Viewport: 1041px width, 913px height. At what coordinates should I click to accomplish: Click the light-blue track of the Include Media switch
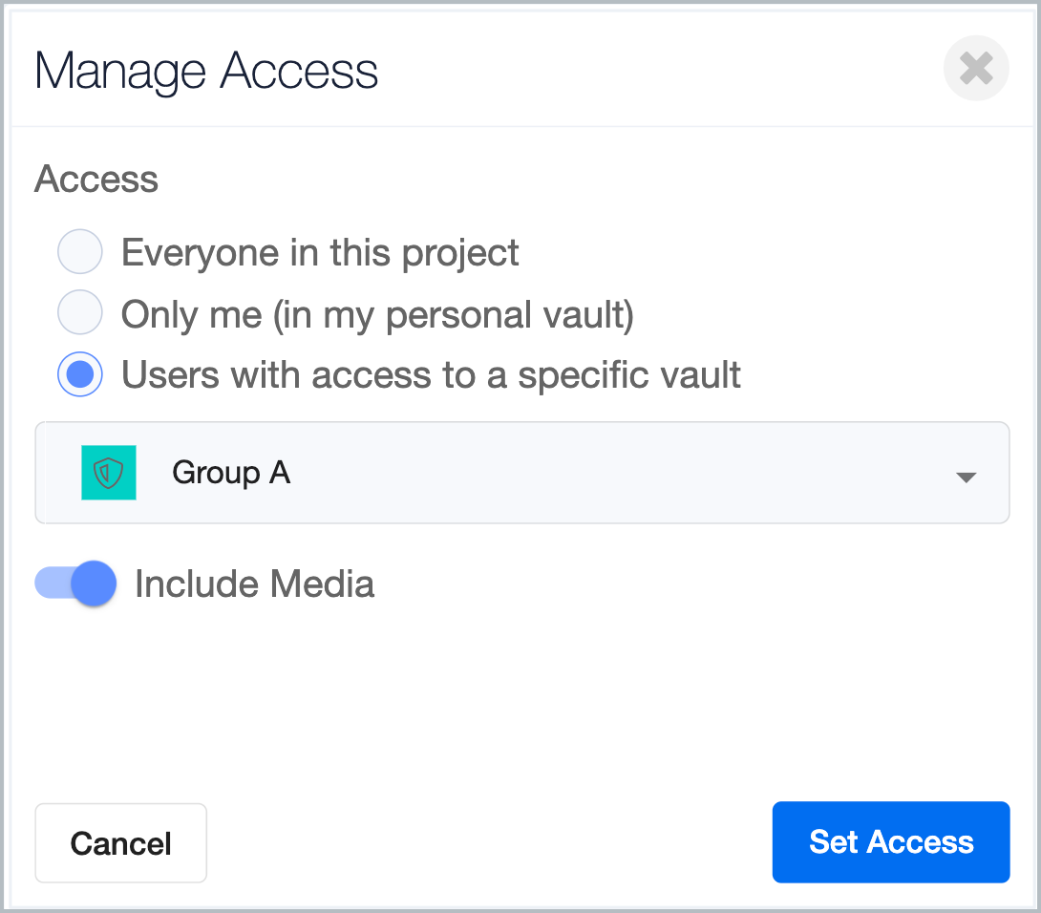coord(52,584)
